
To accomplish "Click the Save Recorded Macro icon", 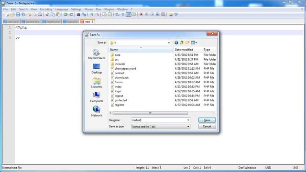I will click(x=163, y=15).
